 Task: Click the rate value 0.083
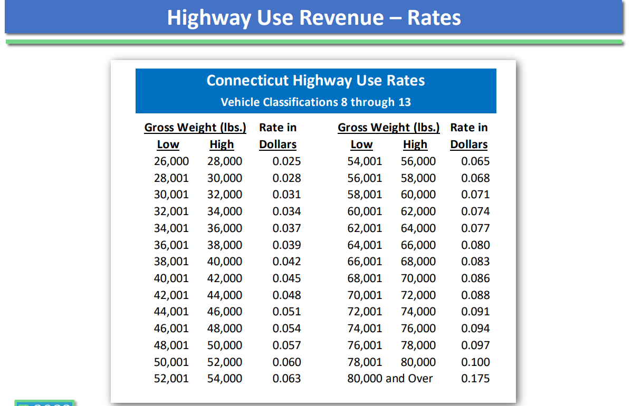pyautogui.click(x=476, y=262)
